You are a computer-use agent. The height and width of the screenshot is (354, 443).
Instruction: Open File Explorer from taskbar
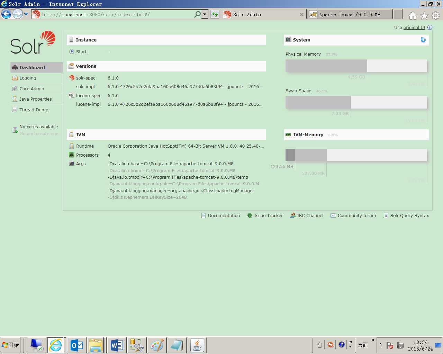pyautogui.click(x=96, y=345)
